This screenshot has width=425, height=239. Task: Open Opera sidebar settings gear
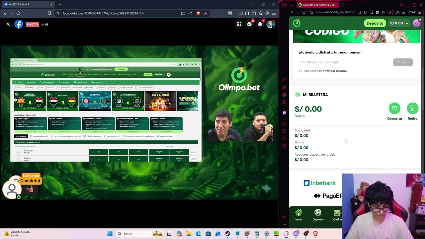click(284, 146)
